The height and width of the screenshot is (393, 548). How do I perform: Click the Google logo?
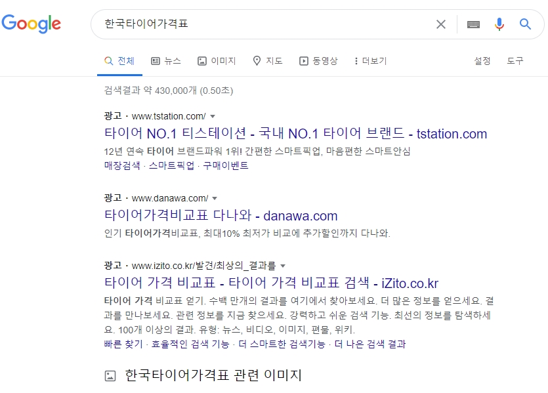tap(31, 24)
